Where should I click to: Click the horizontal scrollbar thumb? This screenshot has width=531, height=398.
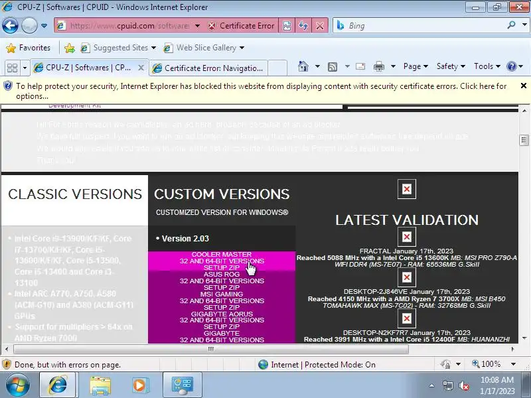coord(211,349)
